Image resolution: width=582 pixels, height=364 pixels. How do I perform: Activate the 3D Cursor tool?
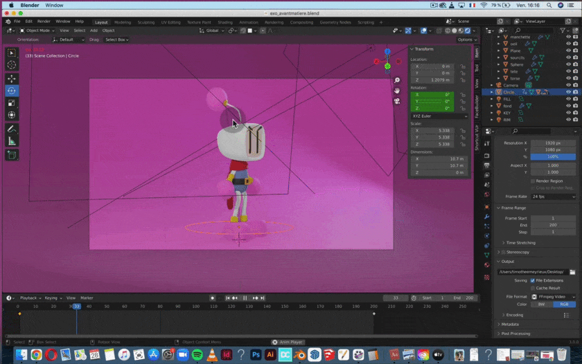tap(12, 65)
